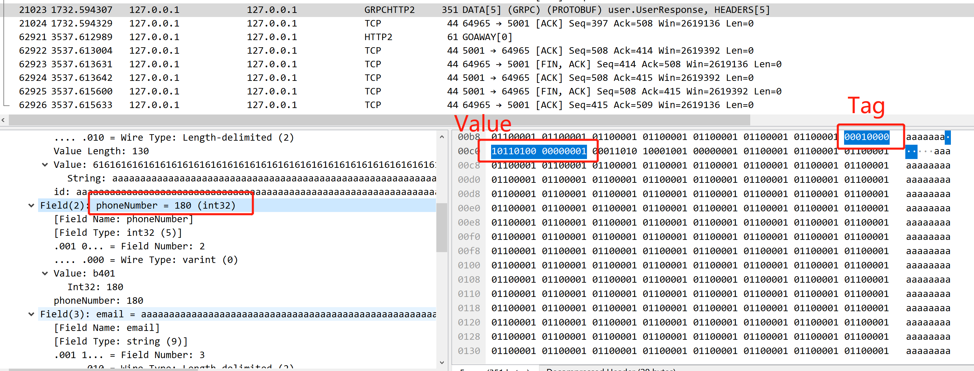Select Field(2) phoneNumber = 180 row
Screen dimensions: 974x371
[237, 206]
